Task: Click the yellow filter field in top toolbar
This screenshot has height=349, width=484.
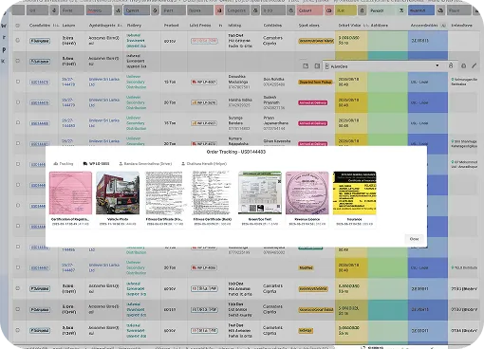Action: [345, 10]
